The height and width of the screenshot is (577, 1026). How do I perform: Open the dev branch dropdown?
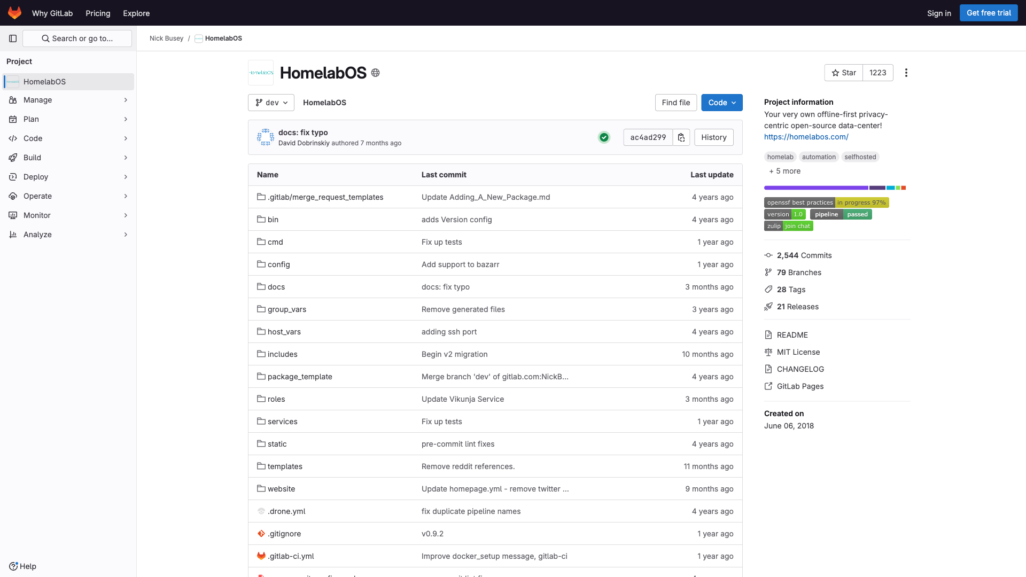[271, 103]
